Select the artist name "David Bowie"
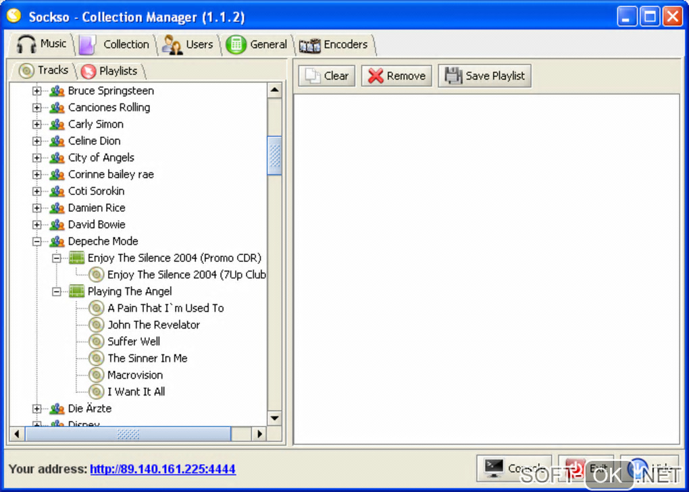 97,224
